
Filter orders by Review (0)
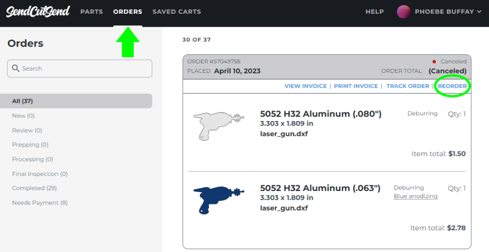coord(27,131)
